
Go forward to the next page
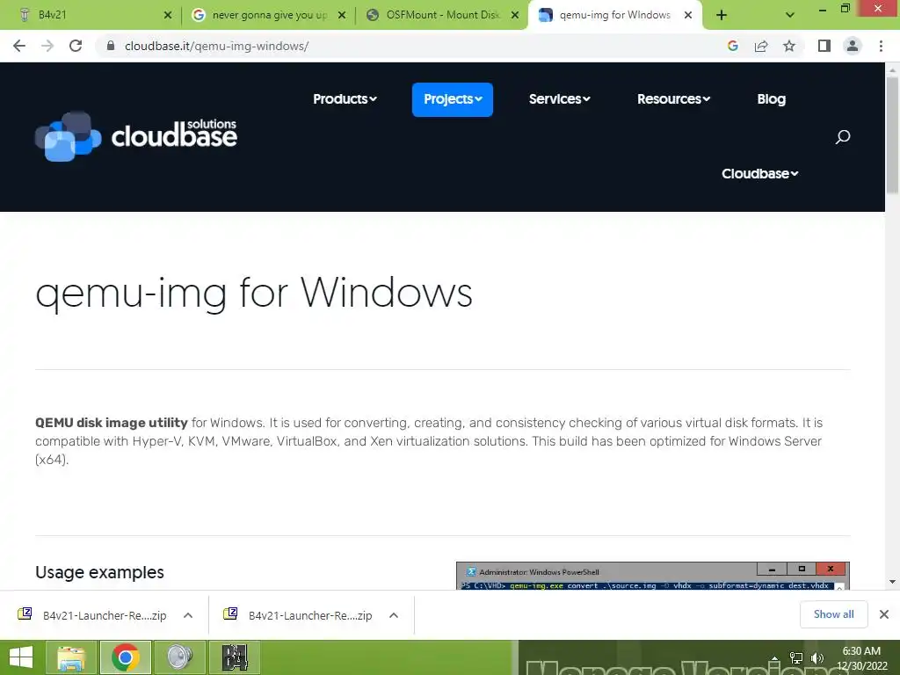(x=47, y=46)
